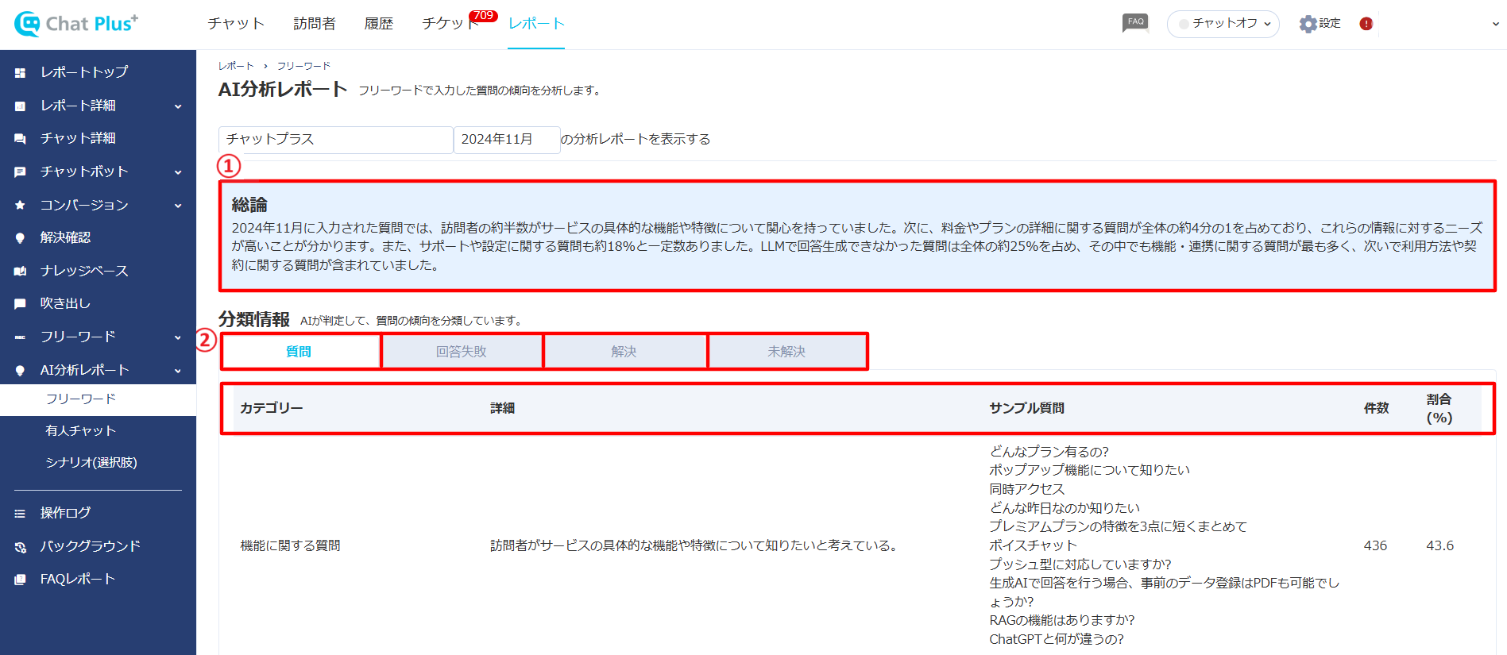
Task: Expand the フリーワード submenu chevron
Action: [x=178, y=337]
